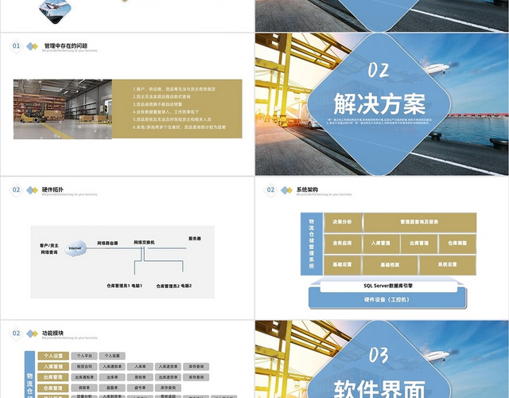
Task: Click the 系统架构 slide title
Action: pos(307,189)
